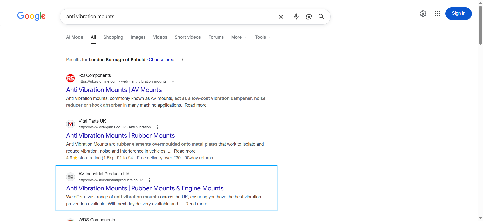This screenshot has height=221, width=483.
Task: Expand the More dropdown
Action: pyautogui.click(x=239, y=37)
